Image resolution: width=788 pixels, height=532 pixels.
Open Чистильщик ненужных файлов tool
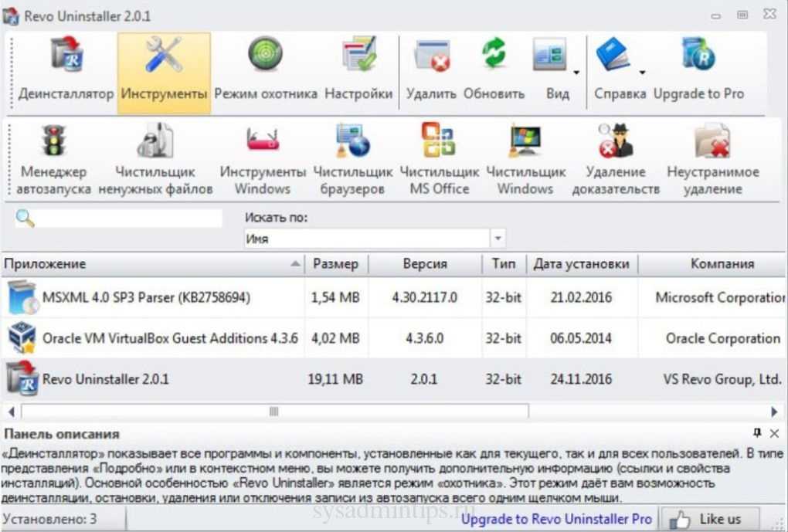point(155,159)
